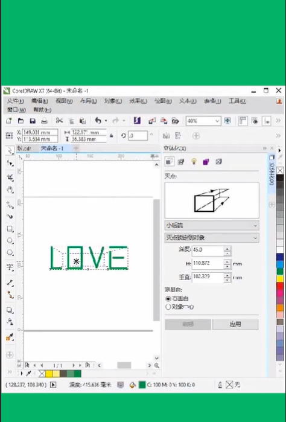Viewport: 286px width, 422px height.
Task: Click the Export toolbar icon
Action: 164,121
